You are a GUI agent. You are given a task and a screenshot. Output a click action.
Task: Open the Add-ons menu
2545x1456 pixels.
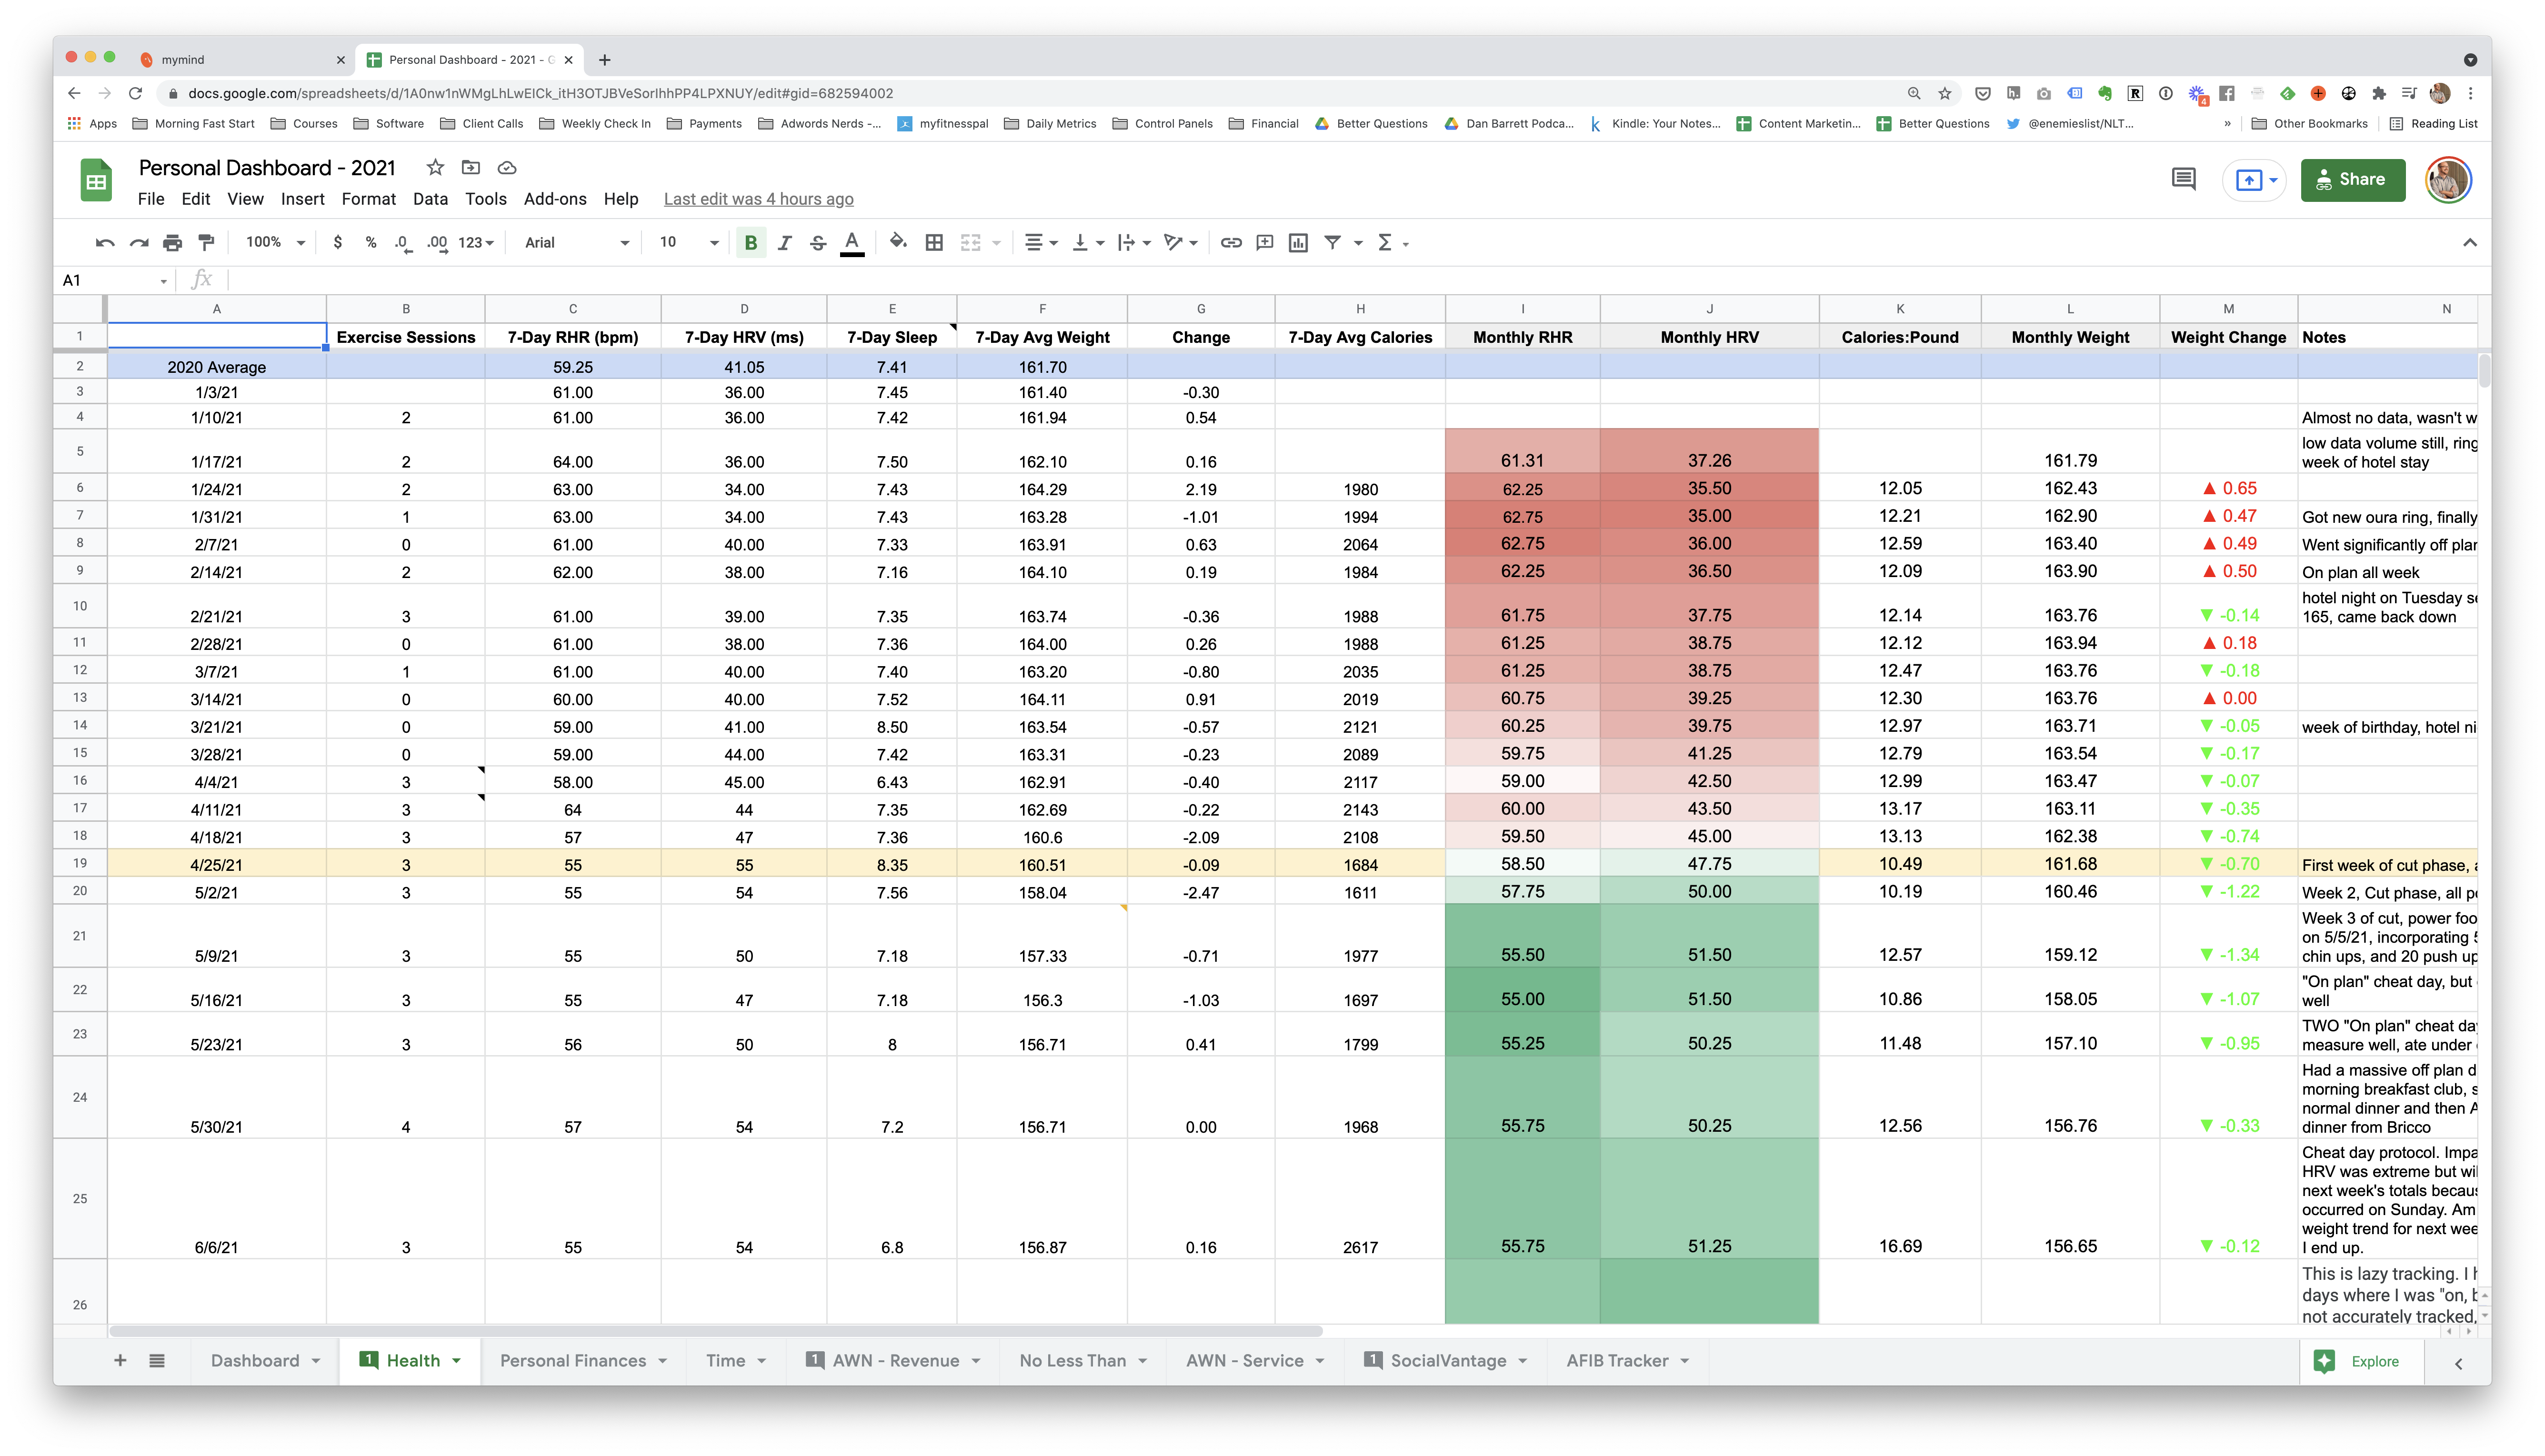click(x=555, y=199)
